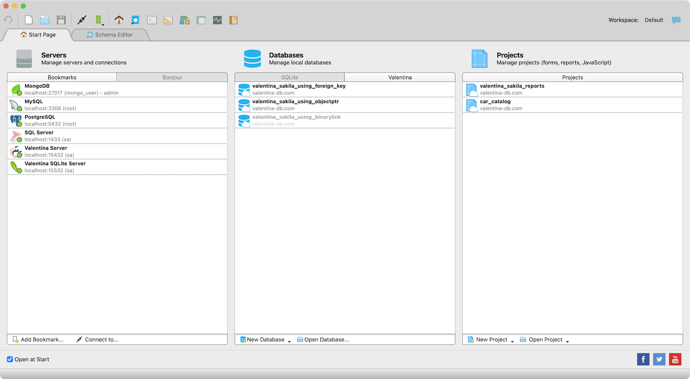This screenshot has width=690, height=379.
Task: Click New Project button
Action: click(x=488, y=340)
